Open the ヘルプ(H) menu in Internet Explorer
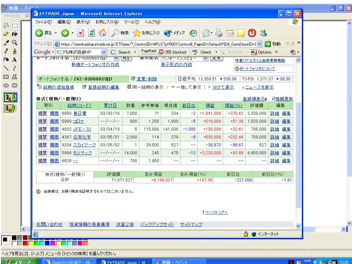The width and height of the screenshot is (352, 264). [152, 22]
